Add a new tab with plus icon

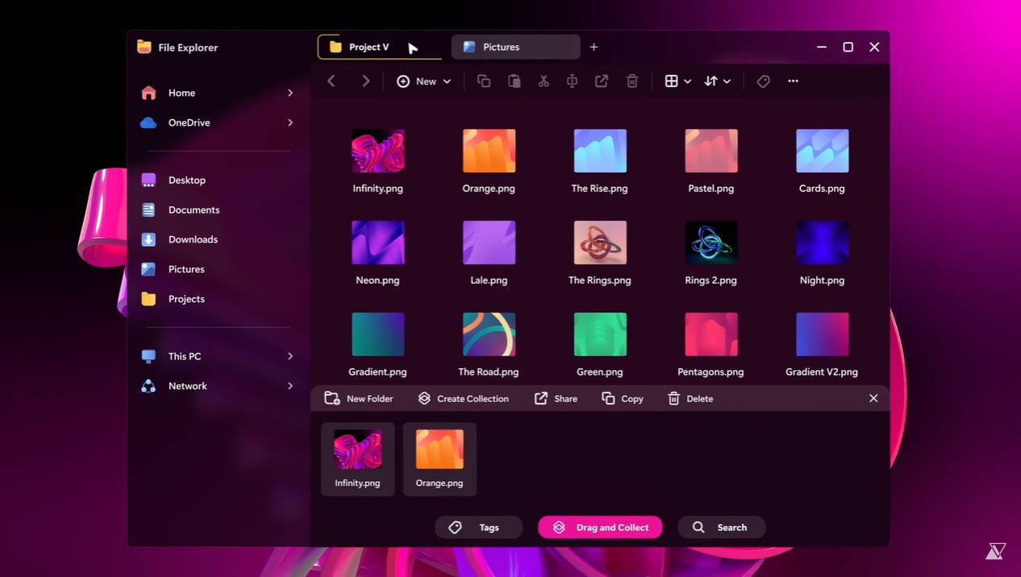coord(594,48)
